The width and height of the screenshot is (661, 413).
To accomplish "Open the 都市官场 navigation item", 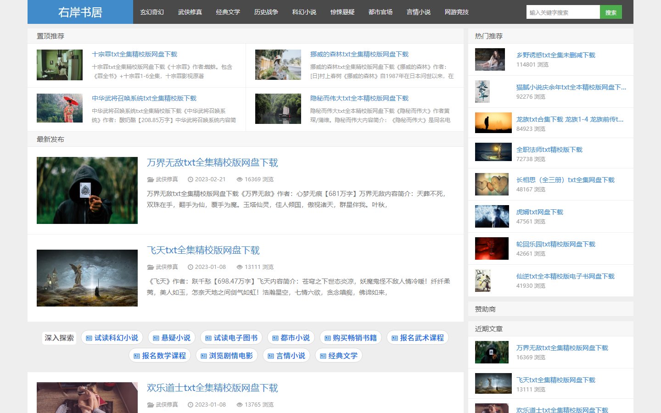I will coord(381,12).
